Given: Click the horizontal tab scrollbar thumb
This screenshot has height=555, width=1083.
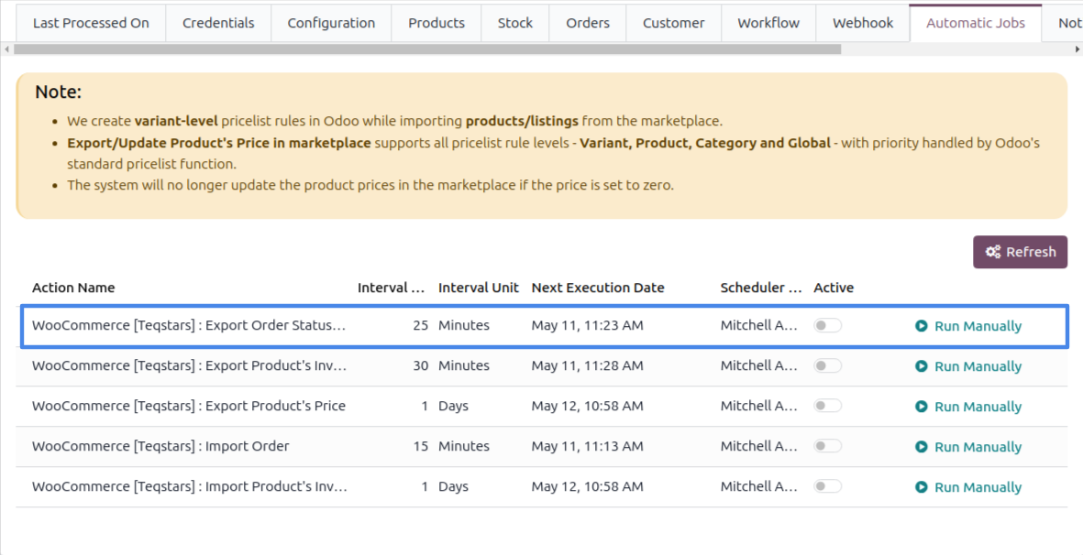Looking at the screenshot, I should [427, 49].
